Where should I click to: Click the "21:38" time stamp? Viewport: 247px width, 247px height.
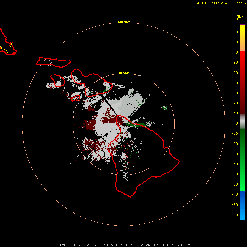pos(184,245)
